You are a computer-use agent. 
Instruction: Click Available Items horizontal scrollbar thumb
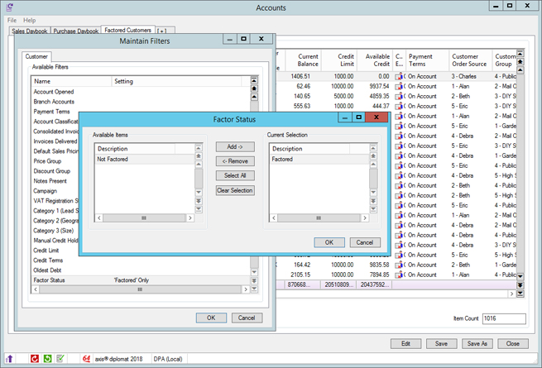pos(144,218)
